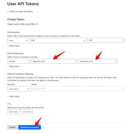This screenshot has height=134, width=138.
Task: Click the Permissions section label
Action: point(13,32)
